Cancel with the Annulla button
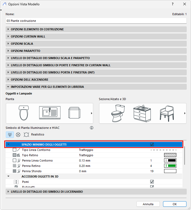The image size is (191, 210). [x=148, y=204]
